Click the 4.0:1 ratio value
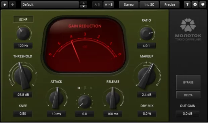This screenshot has width=208, height=123. pyautogui.click(x=146, y=46)
